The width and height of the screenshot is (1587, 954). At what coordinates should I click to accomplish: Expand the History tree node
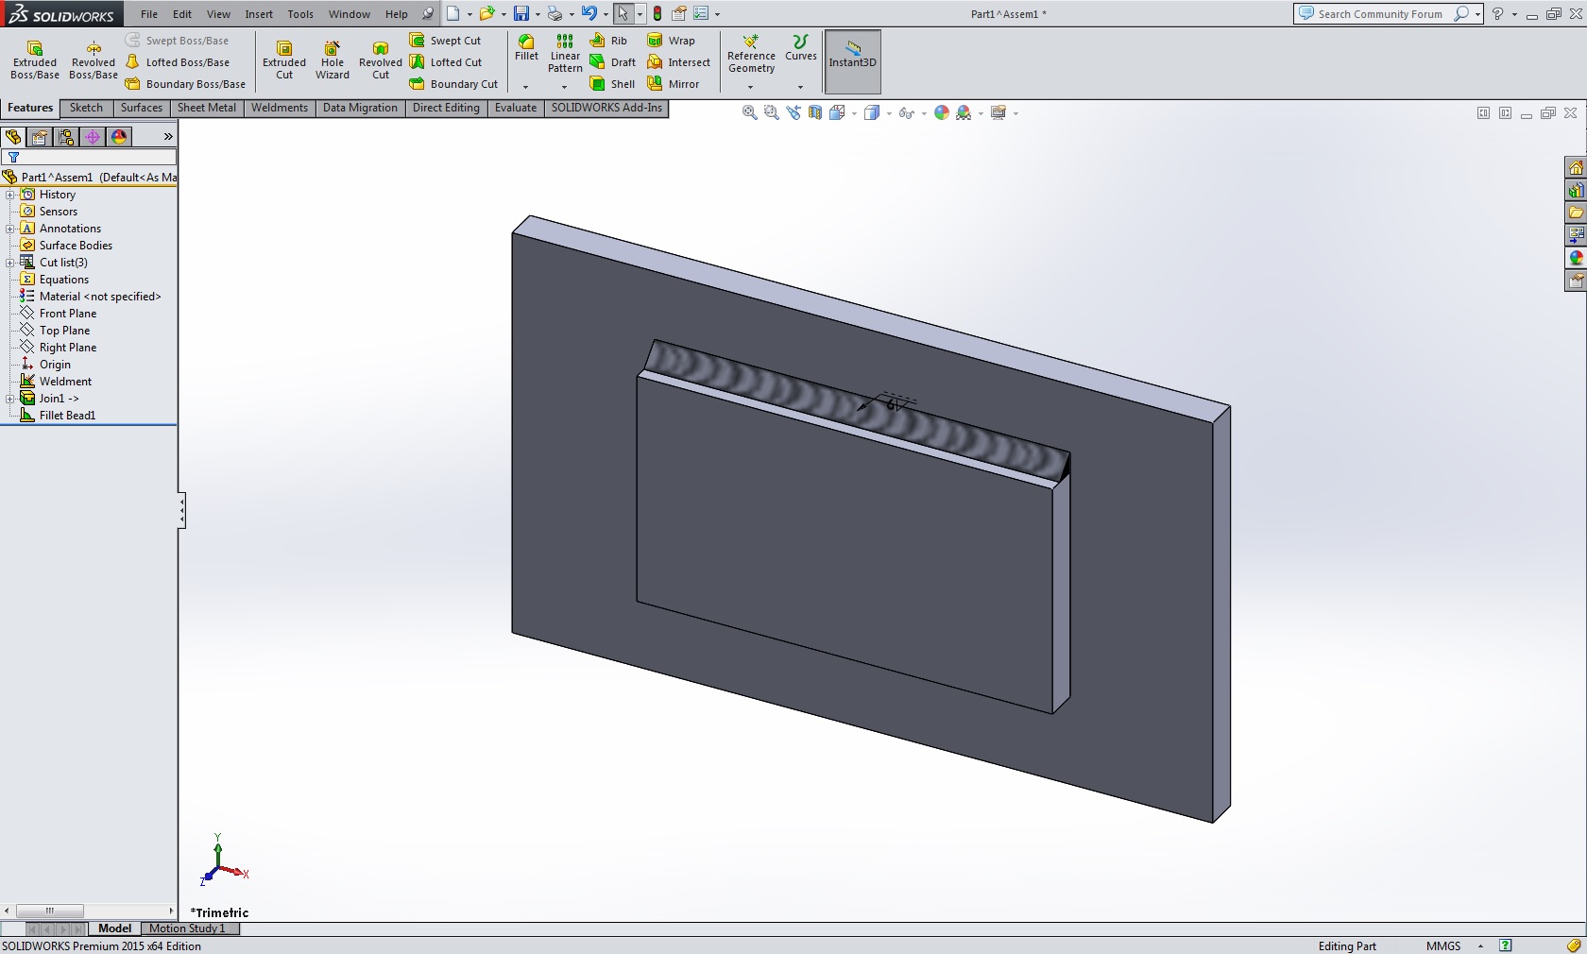[10, 195]
